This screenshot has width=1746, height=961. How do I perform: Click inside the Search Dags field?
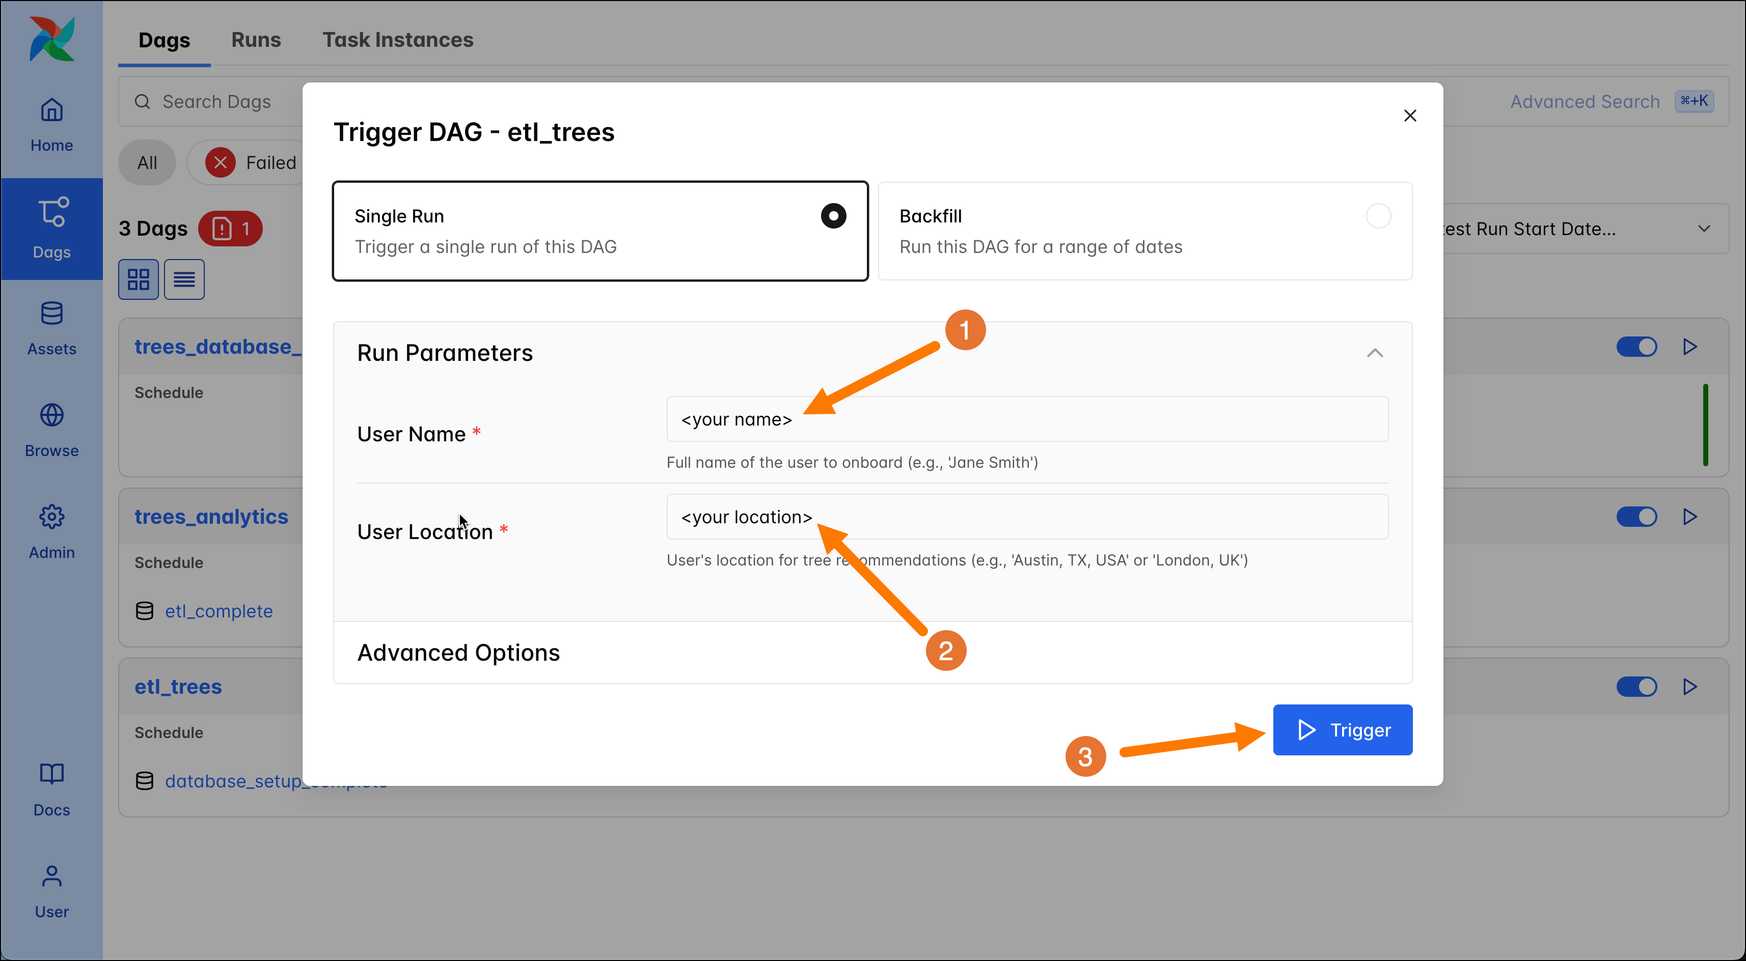[x=215, y=101]
